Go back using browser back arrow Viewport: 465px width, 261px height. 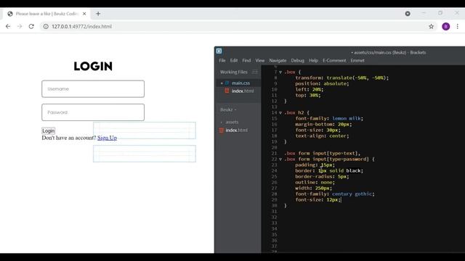click(x=8, y=26)
